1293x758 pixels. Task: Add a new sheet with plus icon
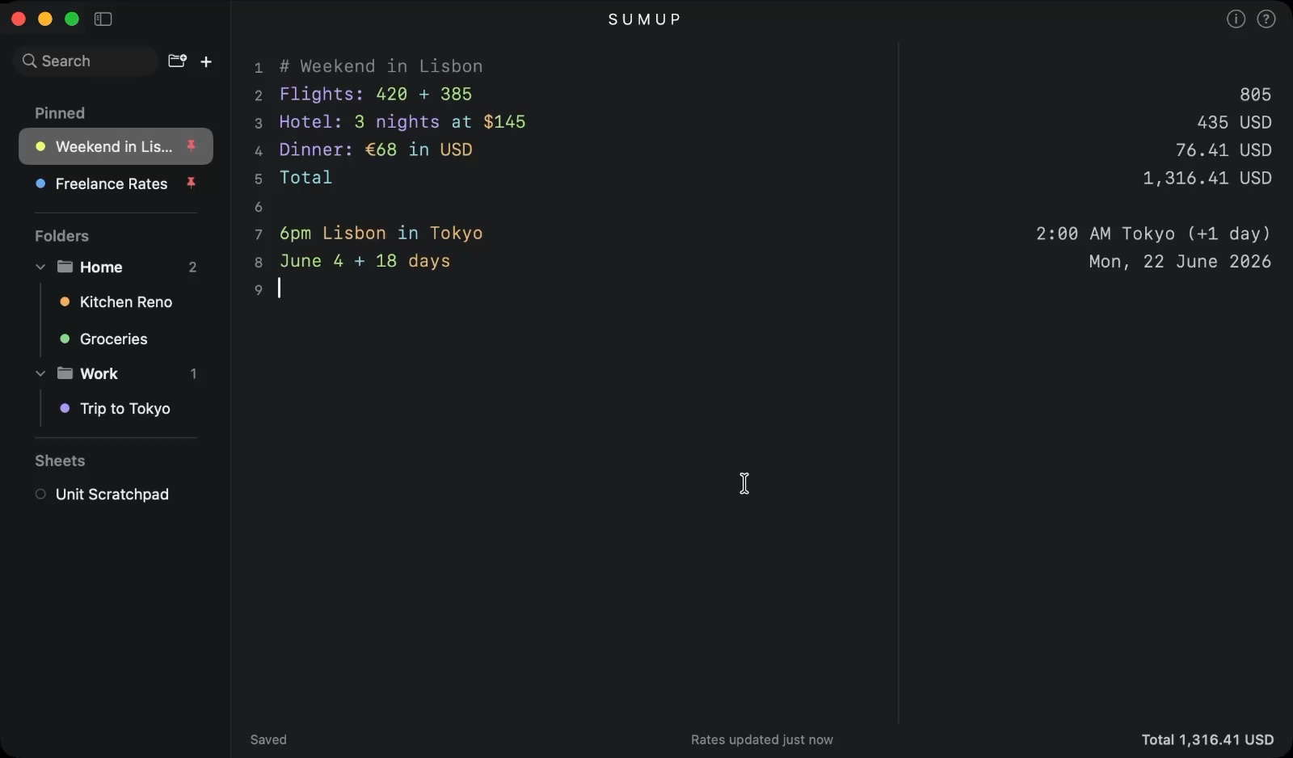pyautogui.click(x=206, y=61)
